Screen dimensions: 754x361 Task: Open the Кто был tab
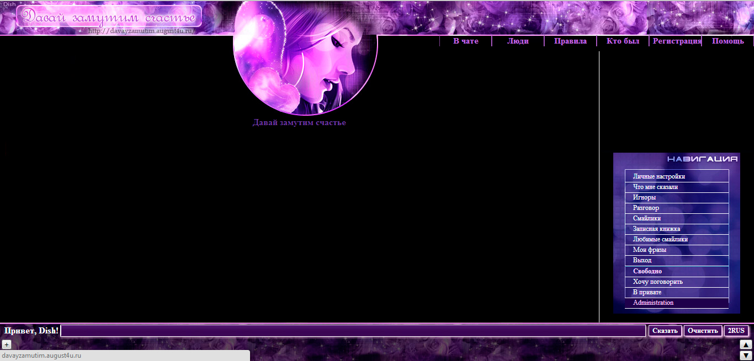coord(623,41)
